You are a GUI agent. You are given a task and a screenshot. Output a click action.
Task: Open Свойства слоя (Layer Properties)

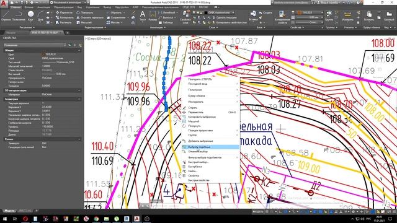point(185,17)
